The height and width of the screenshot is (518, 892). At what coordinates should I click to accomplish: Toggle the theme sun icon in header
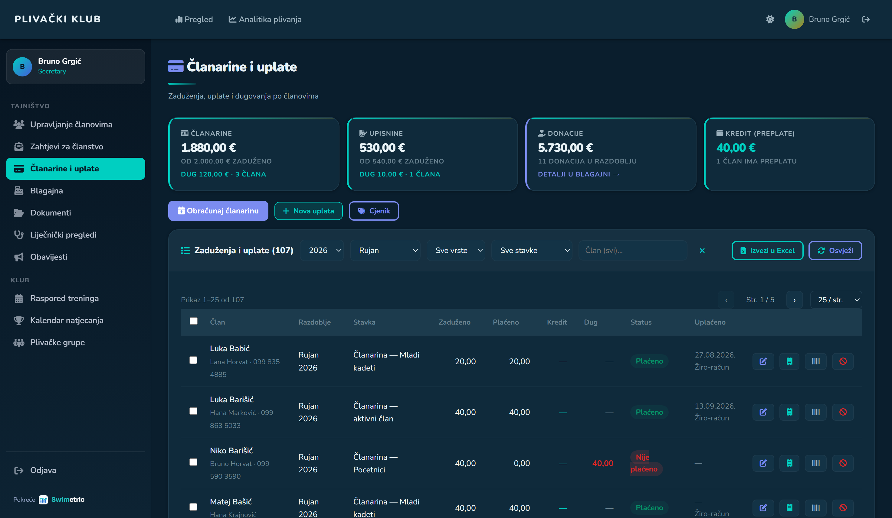coord(770,19)
